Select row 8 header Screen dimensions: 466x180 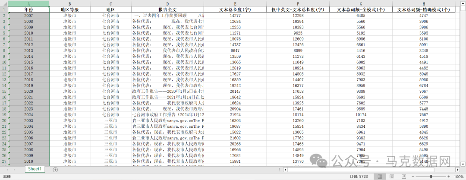[x=4, y=51]
